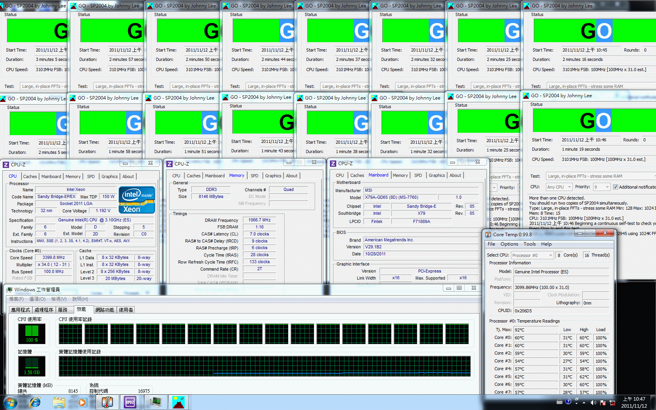Click the Z icon of CPU-Z Mainboard window
This screenshot has width=656, height=410.
[333, 163]
